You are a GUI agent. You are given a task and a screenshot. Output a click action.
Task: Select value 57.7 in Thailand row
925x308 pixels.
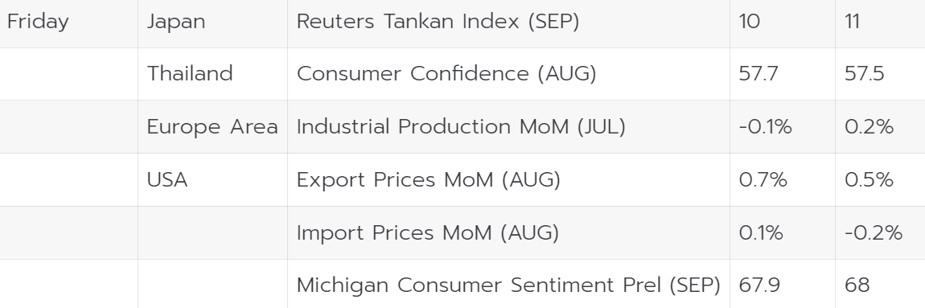(758, 74)
